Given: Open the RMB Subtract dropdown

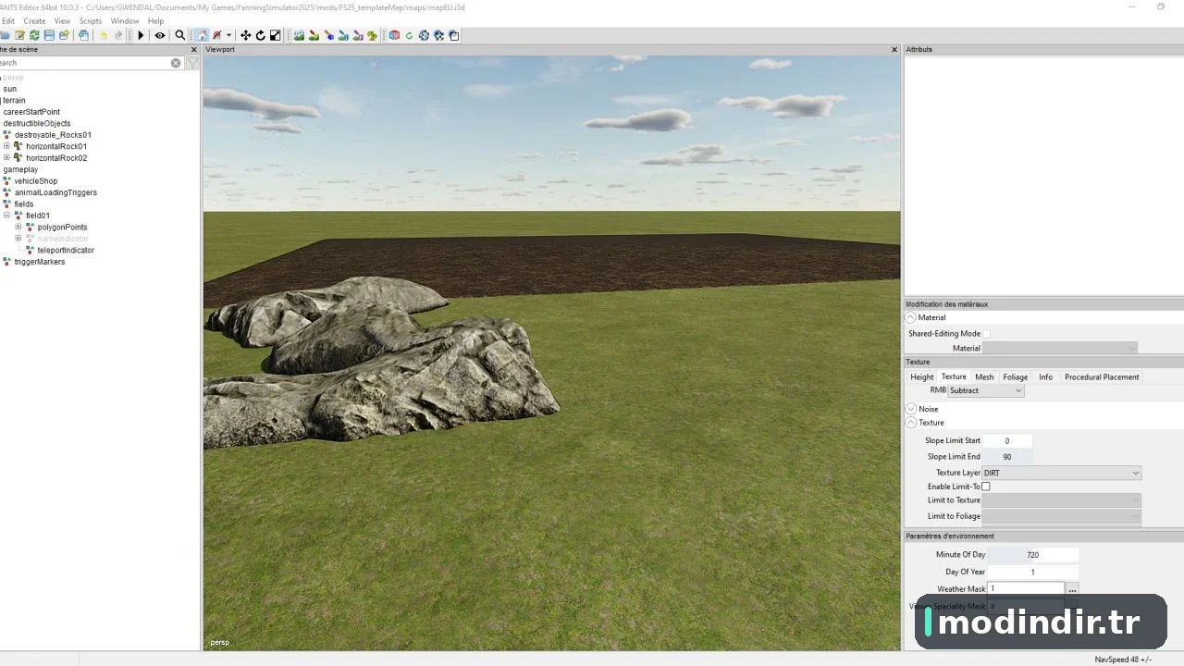Looking at the screenshot, I should (x=986, y=390).
